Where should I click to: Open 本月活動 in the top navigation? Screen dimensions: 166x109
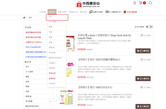43,12
